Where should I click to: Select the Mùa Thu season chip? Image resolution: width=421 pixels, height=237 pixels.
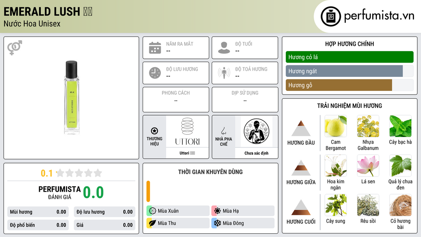[x=178, y=223]
